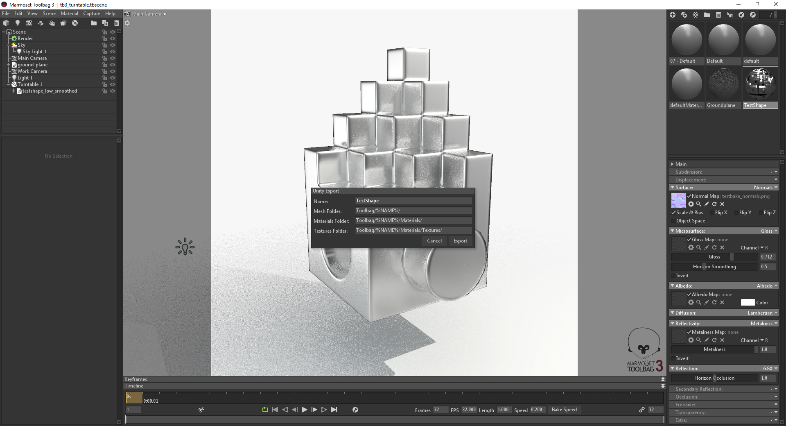Click the timeline loop icon
786x426 pixels.
pyautogui.click(x=265, y=410)
